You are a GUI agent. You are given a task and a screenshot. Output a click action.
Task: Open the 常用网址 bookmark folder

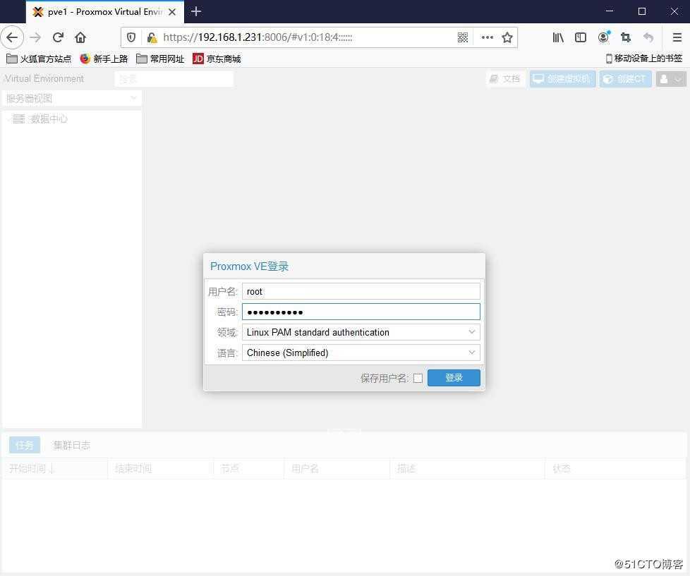[160, 59]
